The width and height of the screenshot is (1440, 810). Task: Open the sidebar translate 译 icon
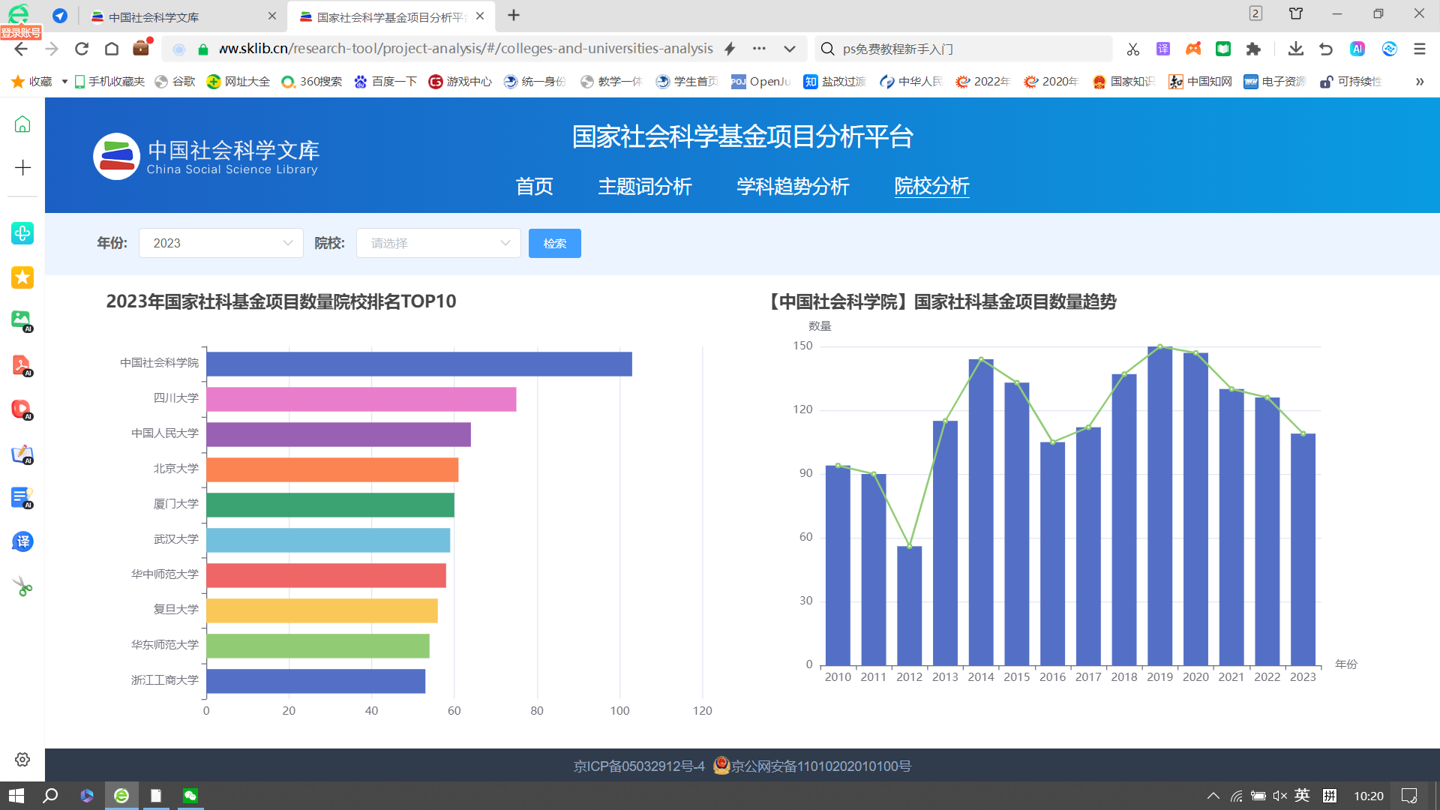coord(22,541)
